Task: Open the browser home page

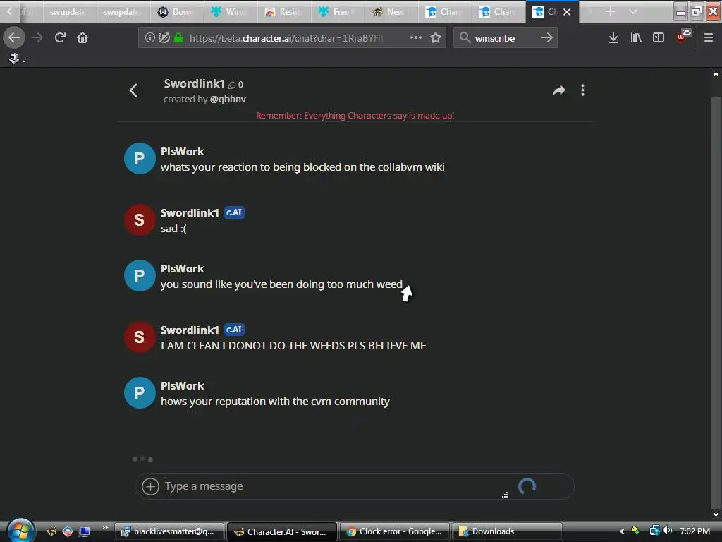Action: click(x=82, y=38)
